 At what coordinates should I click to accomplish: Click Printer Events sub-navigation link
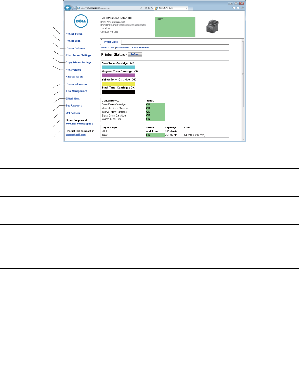(123, 48)
